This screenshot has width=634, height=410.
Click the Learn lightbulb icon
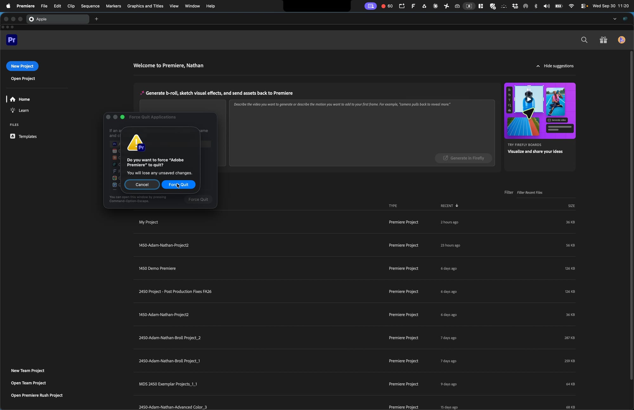coord(13,110)
